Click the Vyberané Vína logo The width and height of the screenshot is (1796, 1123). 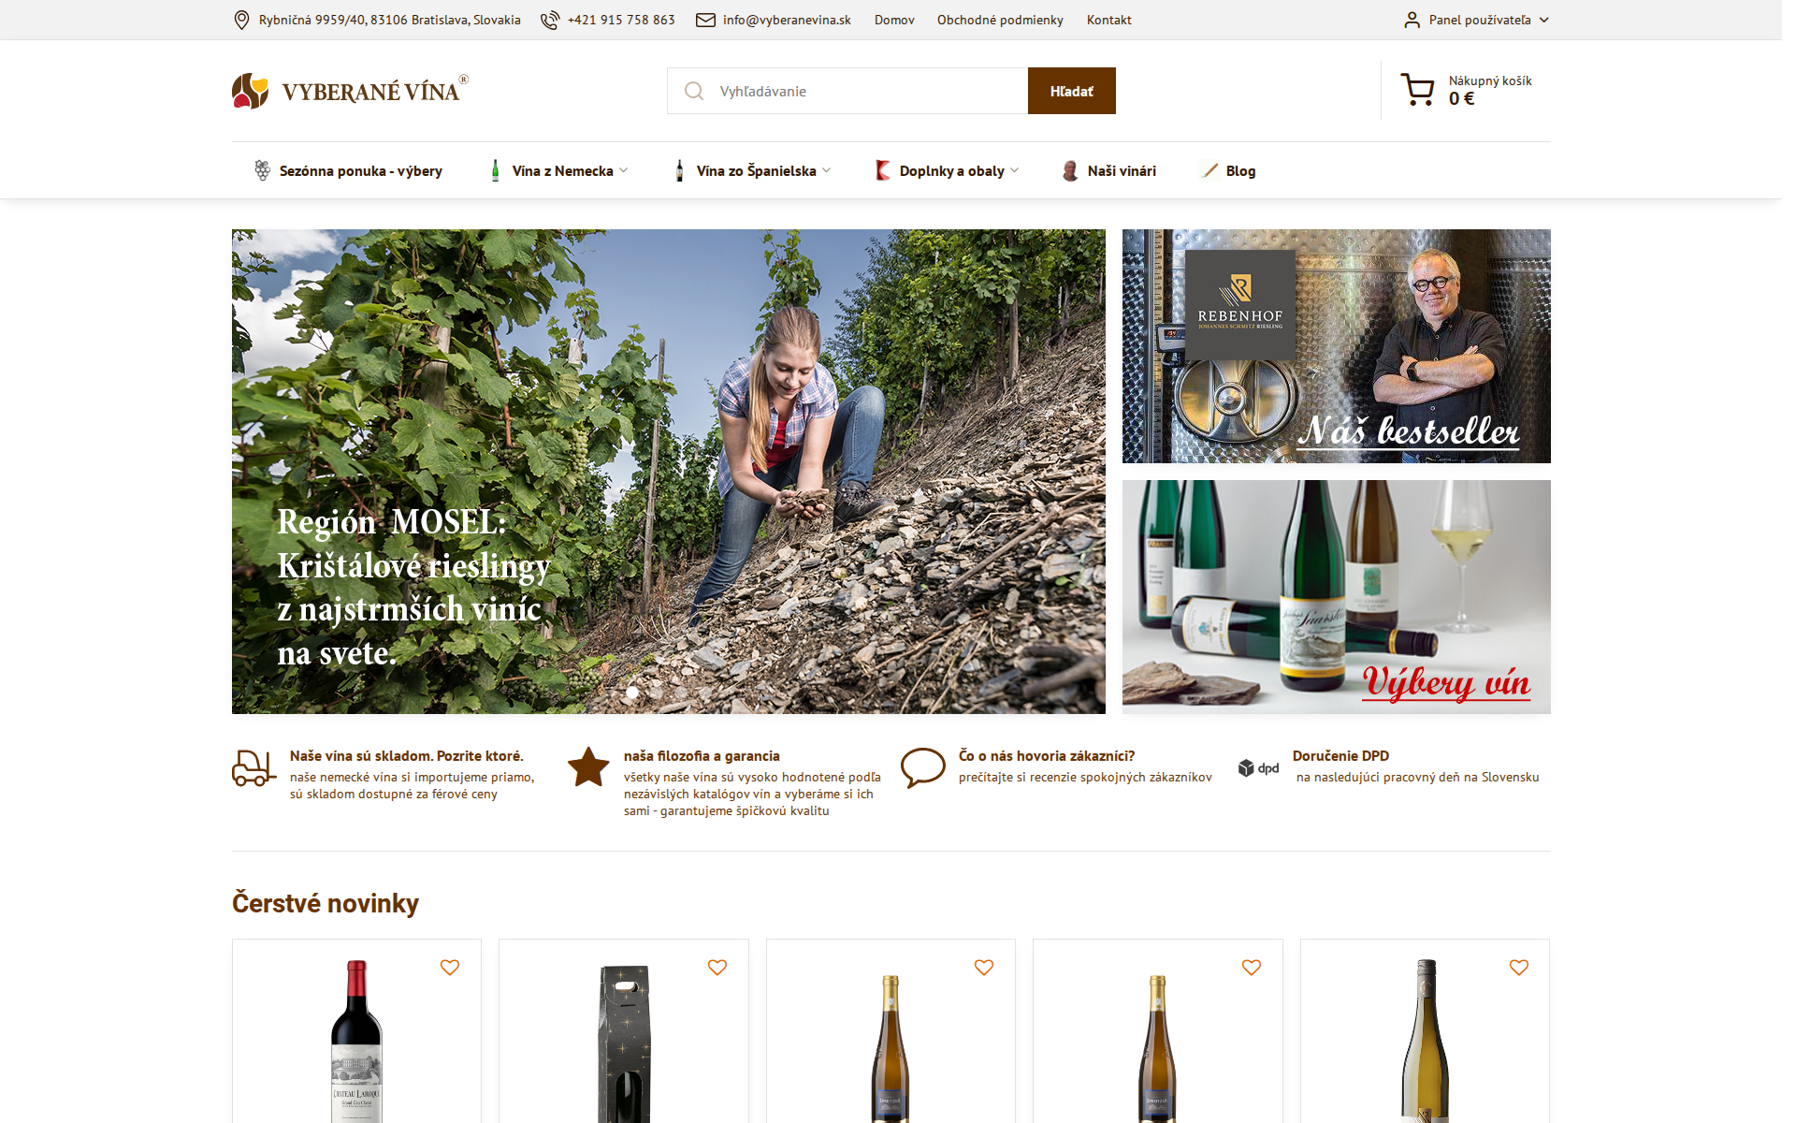click(350, 91)
